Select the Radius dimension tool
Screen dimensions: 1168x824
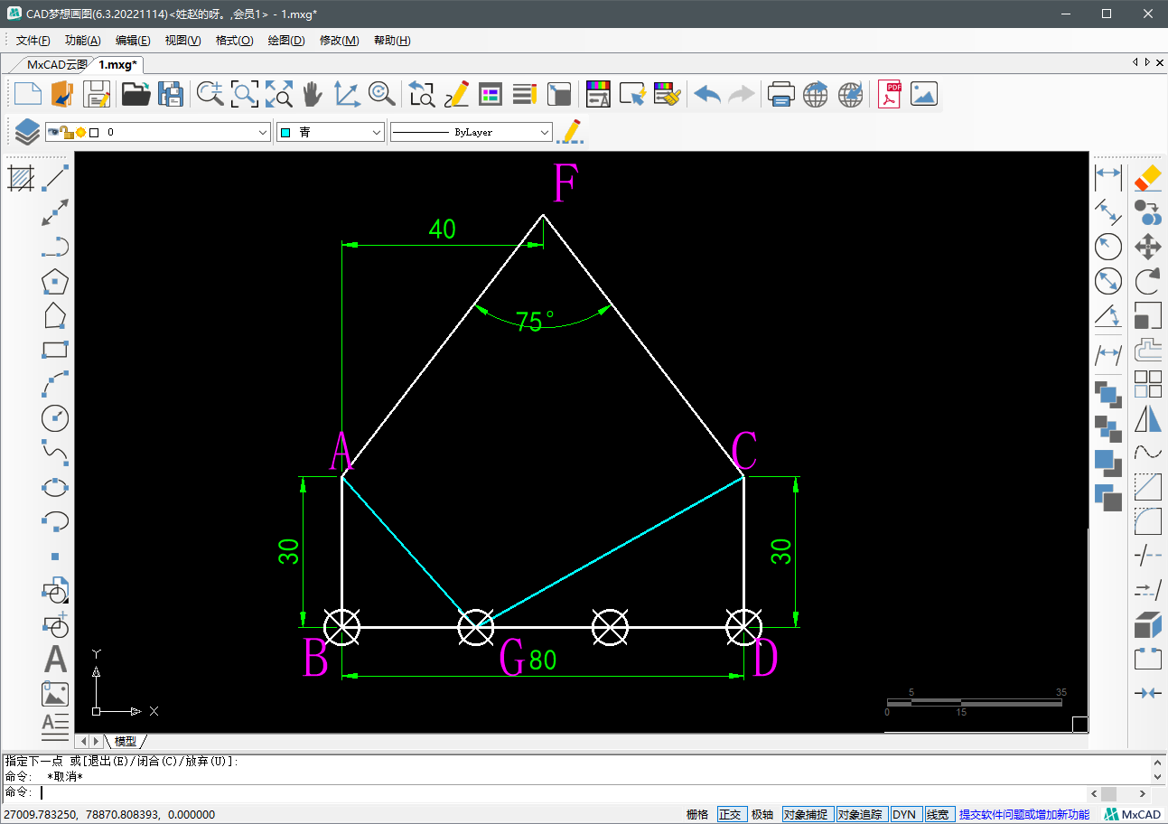click(x=1108, y=246)
